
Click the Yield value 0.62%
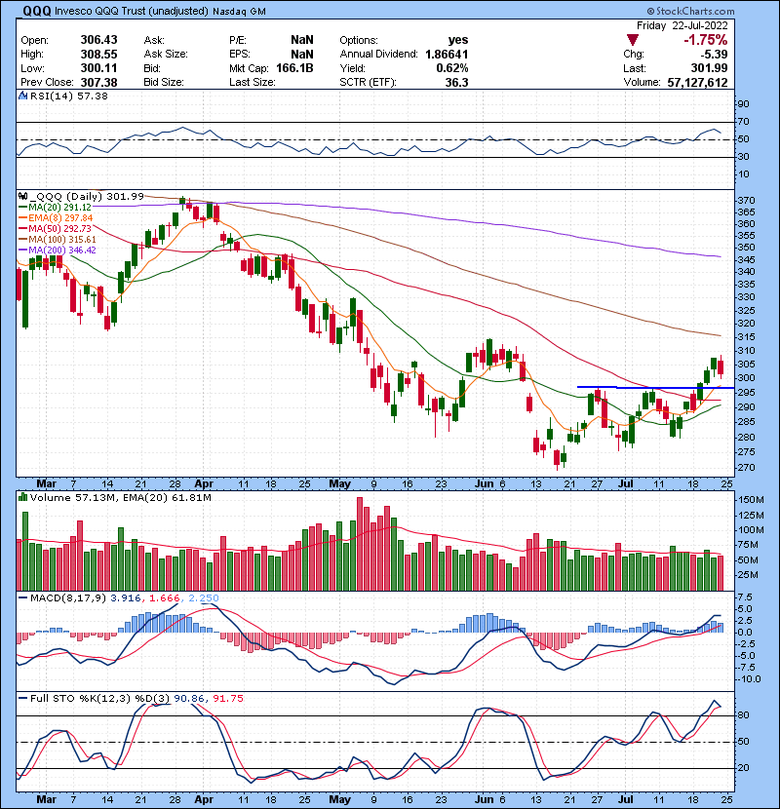point(452,68)
